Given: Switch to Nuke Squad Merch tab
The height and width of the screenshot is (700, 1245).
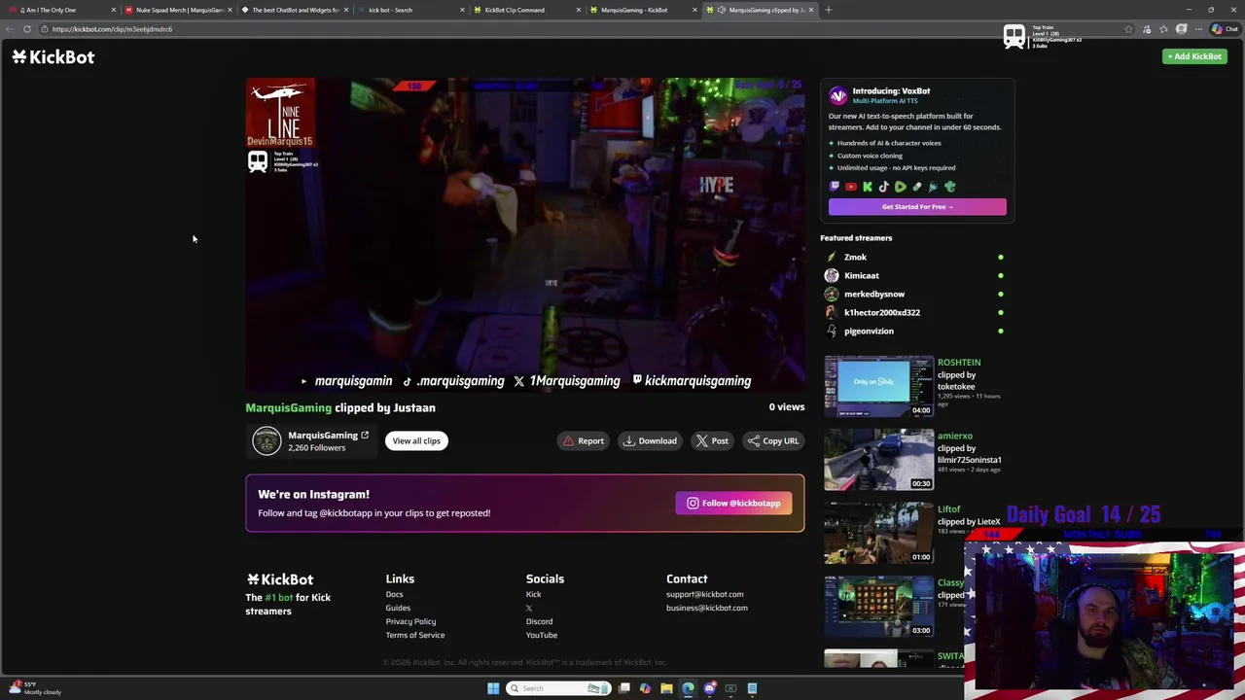Looking at the screenshot, I should point(178,10).
